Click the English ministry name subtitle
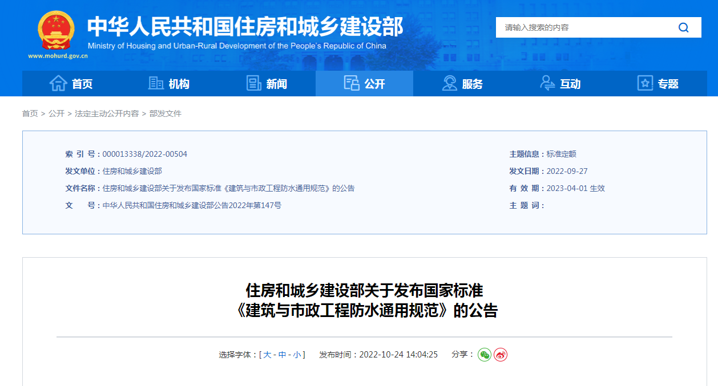The width and height of the screenshot is (718, 386). click(237, 46)
